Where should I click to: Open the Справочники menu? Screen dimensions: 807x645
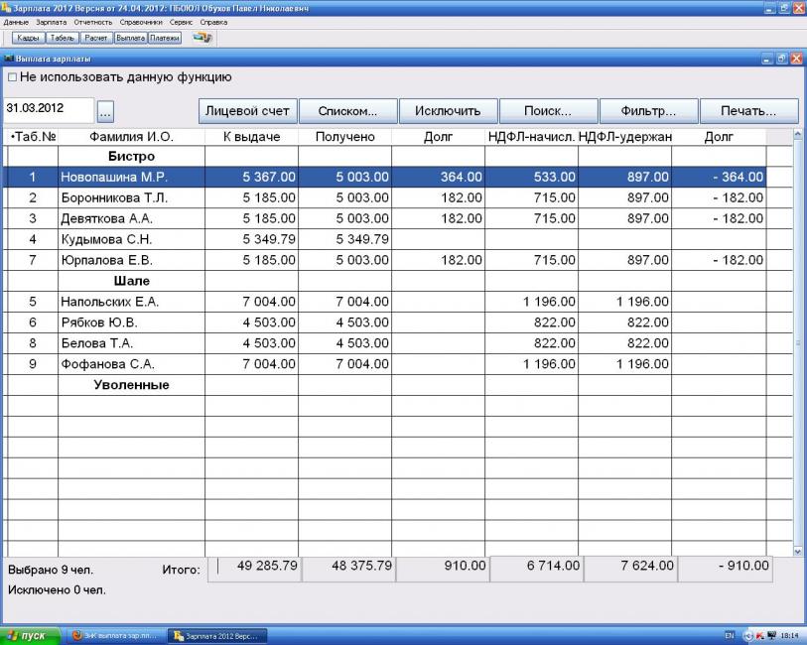(139, 22)
